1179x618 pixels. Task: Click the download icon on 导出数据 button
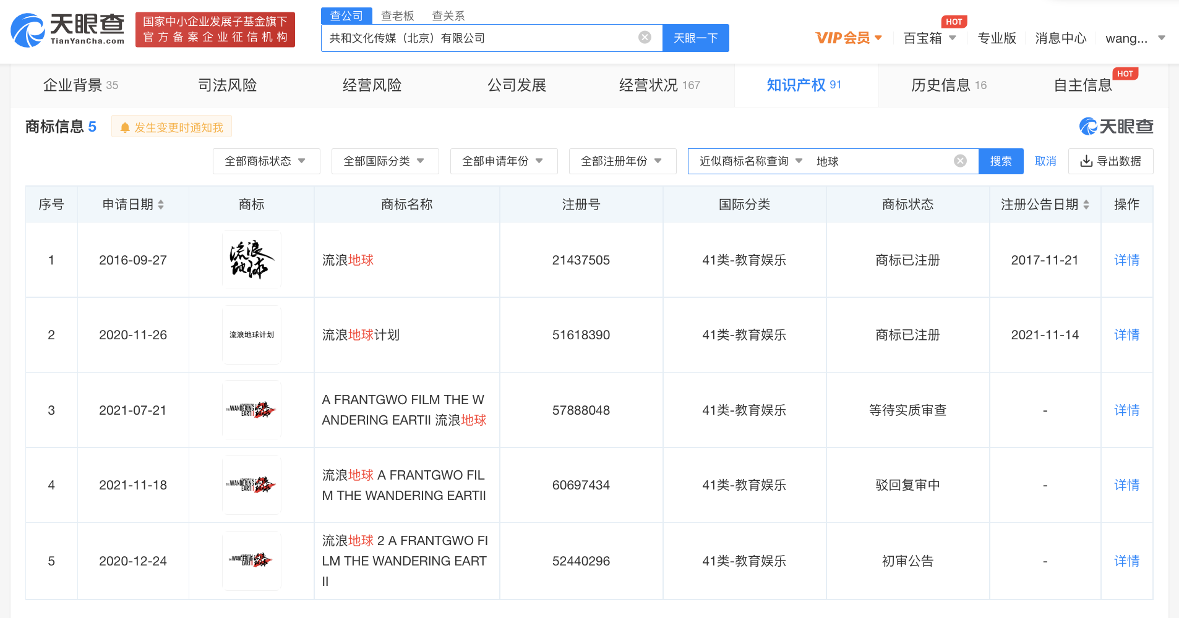pos(1086,161)
